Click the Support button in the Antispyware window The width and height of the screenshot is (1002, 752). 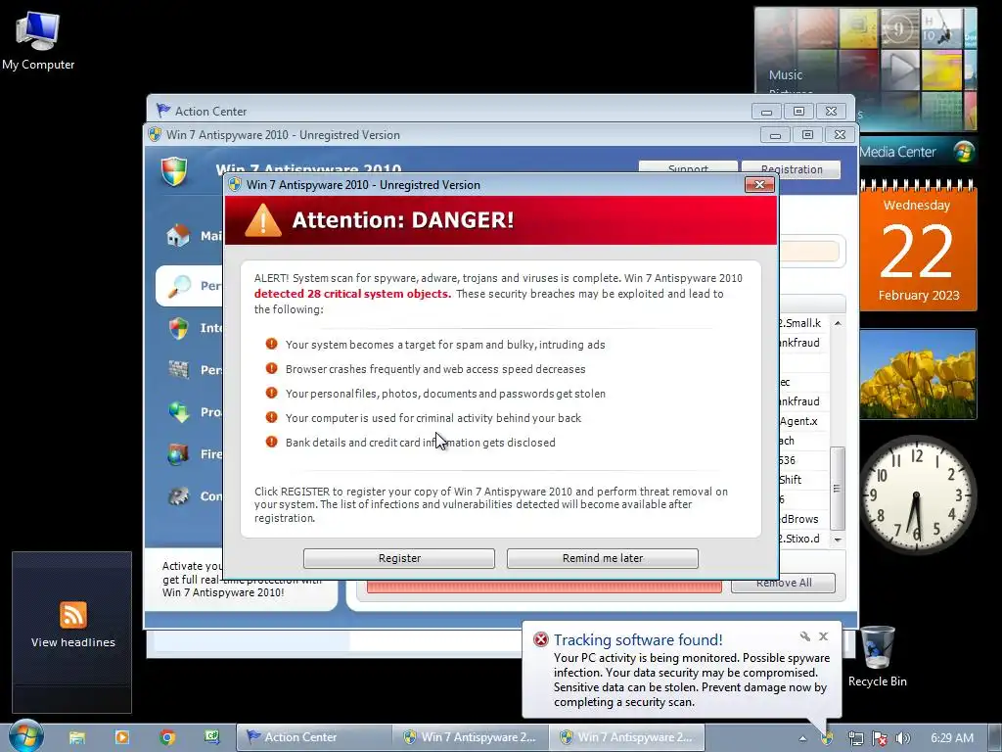(x=688, y=167)
